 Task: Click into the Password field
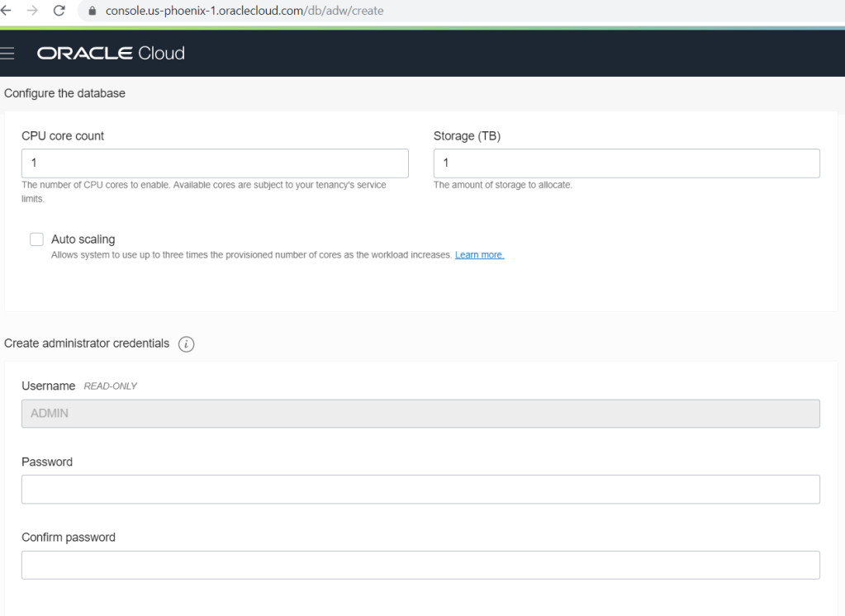tap(420, 490)
